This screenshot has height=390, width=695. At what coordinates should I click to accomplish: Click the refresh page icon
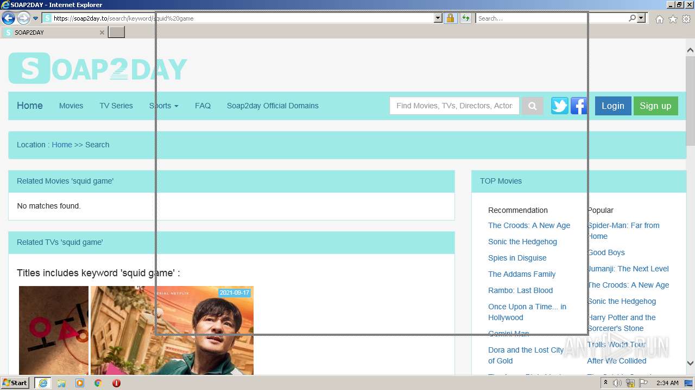pos(466,18)
